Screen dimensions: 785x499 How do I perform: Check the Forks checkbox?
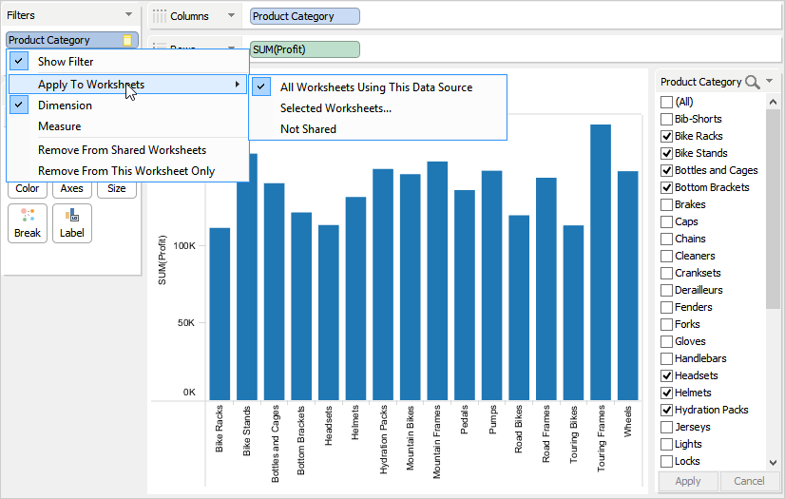(666, 324)
